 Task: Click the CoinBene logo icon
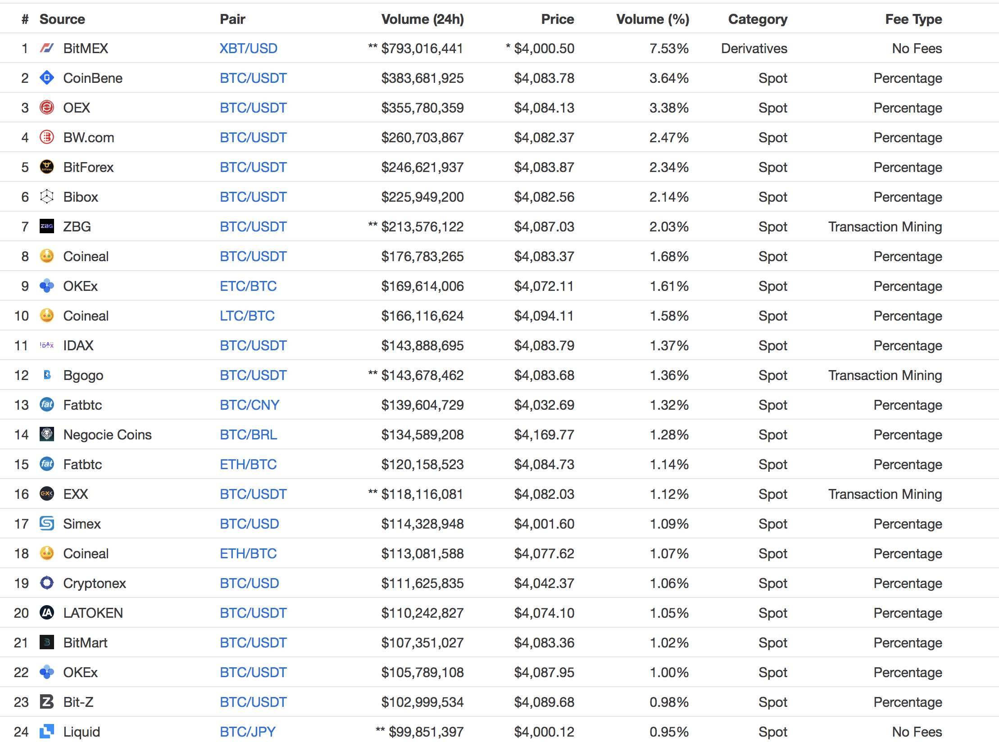47,77
